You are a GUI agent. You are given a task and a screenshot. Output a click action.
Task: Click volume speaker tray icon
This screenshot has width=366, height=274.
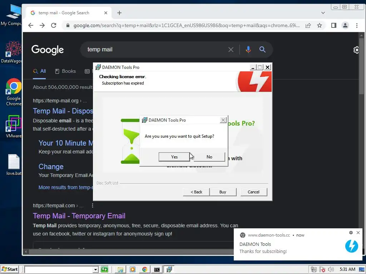click(331, 270)
